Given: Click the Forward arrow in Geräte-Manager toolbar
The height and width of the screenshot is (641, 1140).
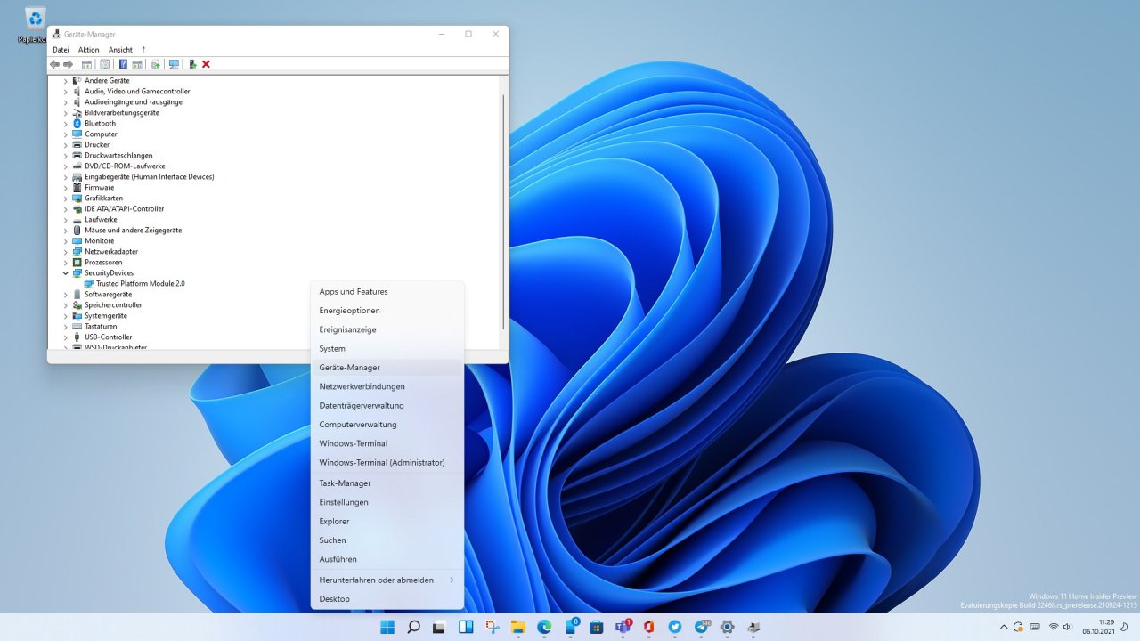Looking at the screenshot, I should coord(68,64).
